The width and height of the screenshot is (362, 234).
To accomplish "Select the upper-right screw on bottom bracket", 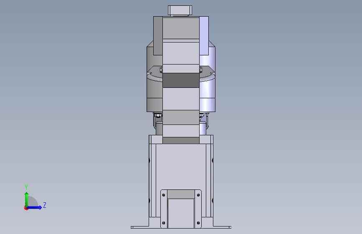I will (198, 195).
